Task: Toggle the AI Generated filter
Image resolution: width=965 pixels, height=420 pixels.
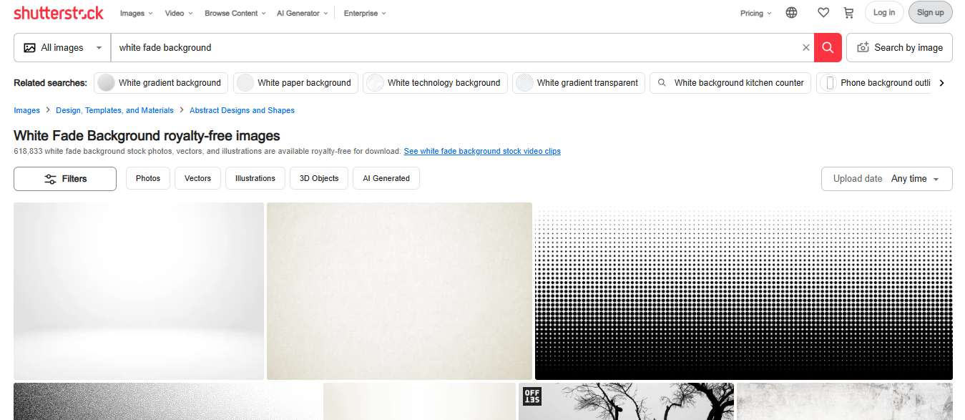Action: (x=386, y=178)
